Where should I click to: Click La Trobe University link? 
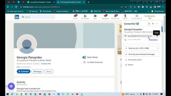pyautogui.click(x=93, y=62)
